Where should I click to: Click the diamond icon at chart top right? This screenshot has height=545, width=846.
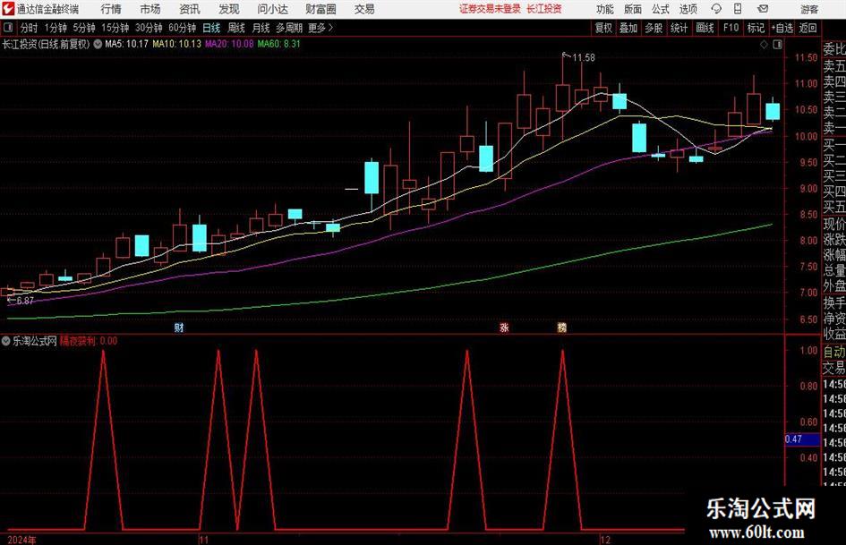coord(764,45)
